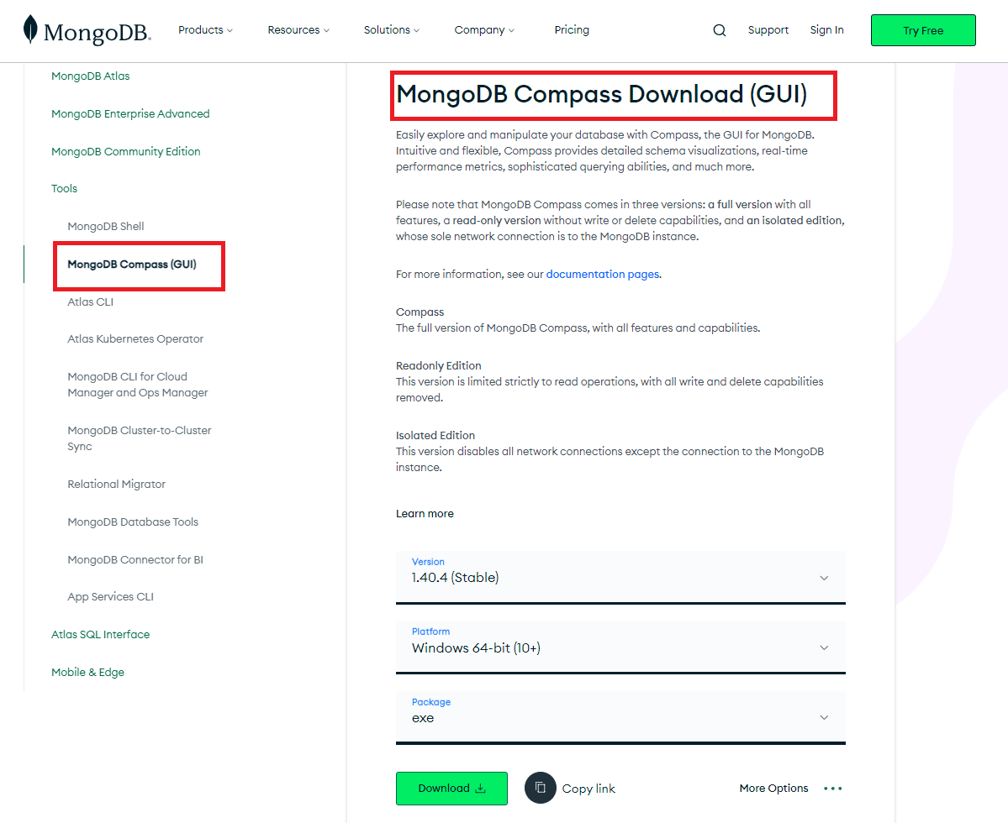The image size is (1008, 823).
Task: Select Mobile & Edge sidebar link
Action: pos(88,672)
